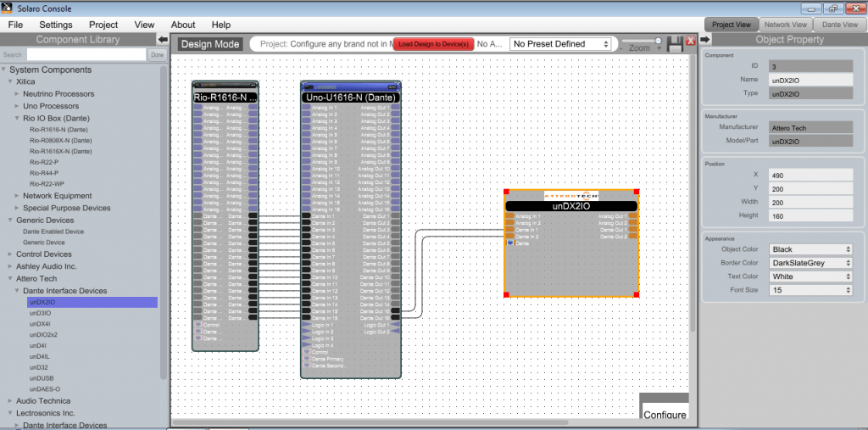Open the Font Size dropdown
Image resolution: width=868 pixels, height=430 pixels.
pos(811,290)
